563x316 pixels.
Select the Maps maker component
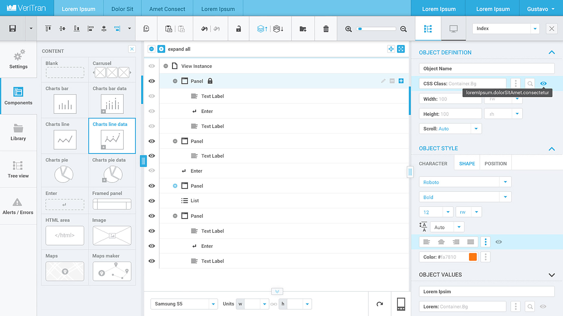(112, 268)
